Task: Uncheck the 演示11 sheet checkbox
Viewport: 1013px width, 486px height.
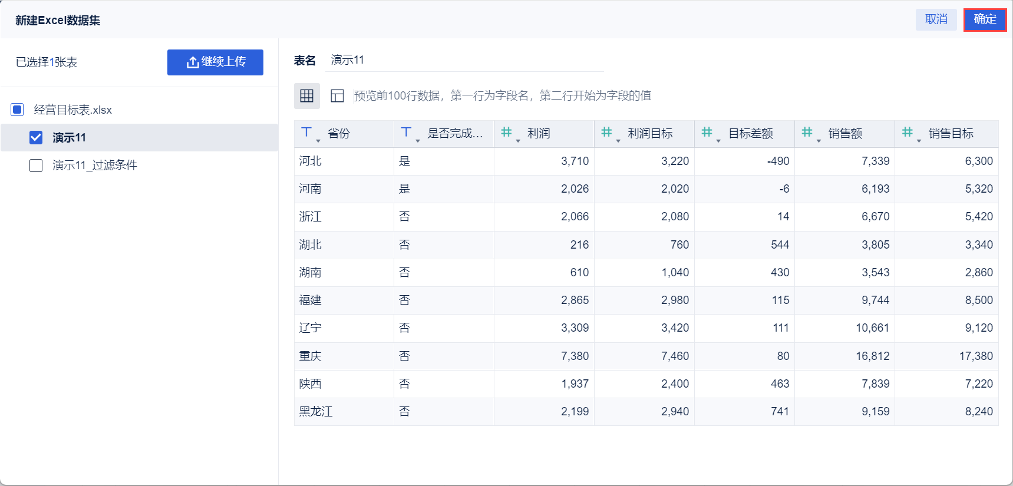Action: pos(36,137)
